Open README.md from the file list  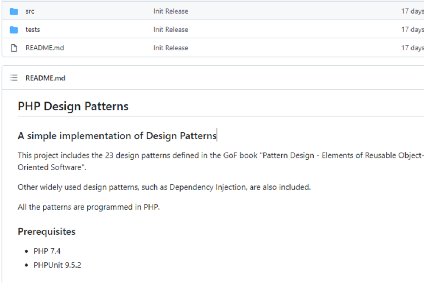45,48
